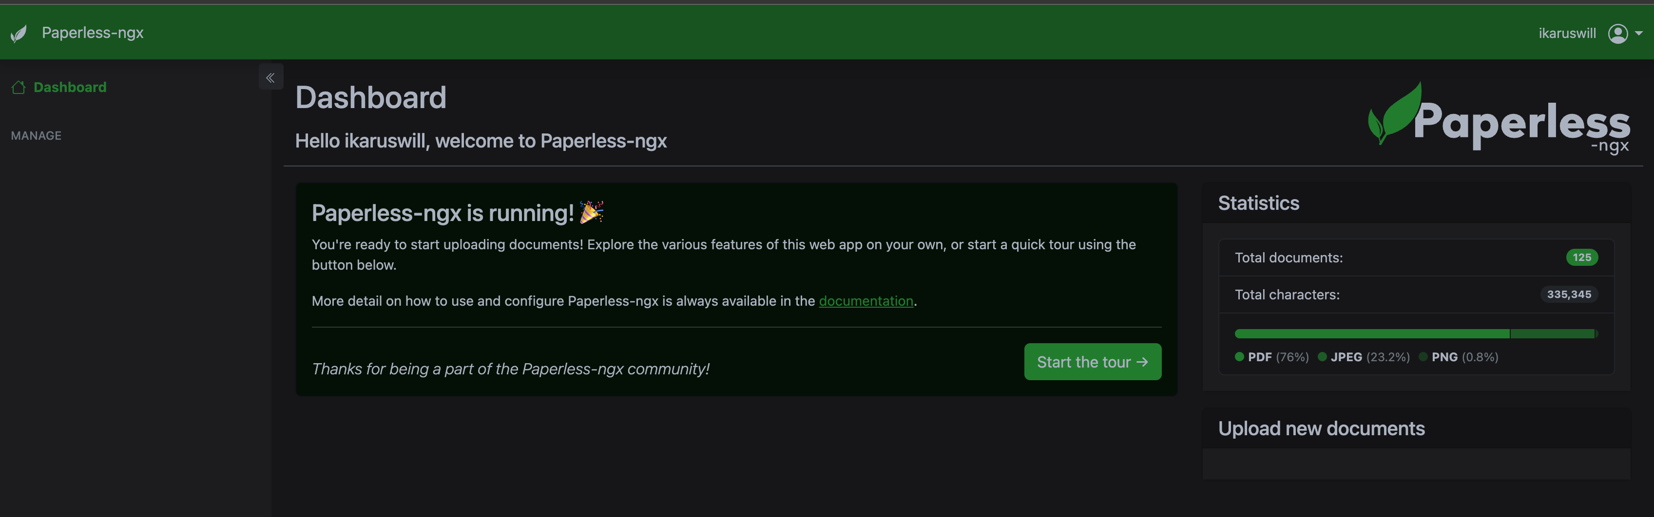Click the PNG legend dot

(x=1424, y=357)
